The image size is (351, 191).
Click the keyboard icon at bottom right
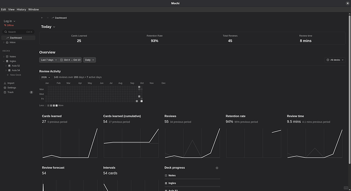click(346, 188)
